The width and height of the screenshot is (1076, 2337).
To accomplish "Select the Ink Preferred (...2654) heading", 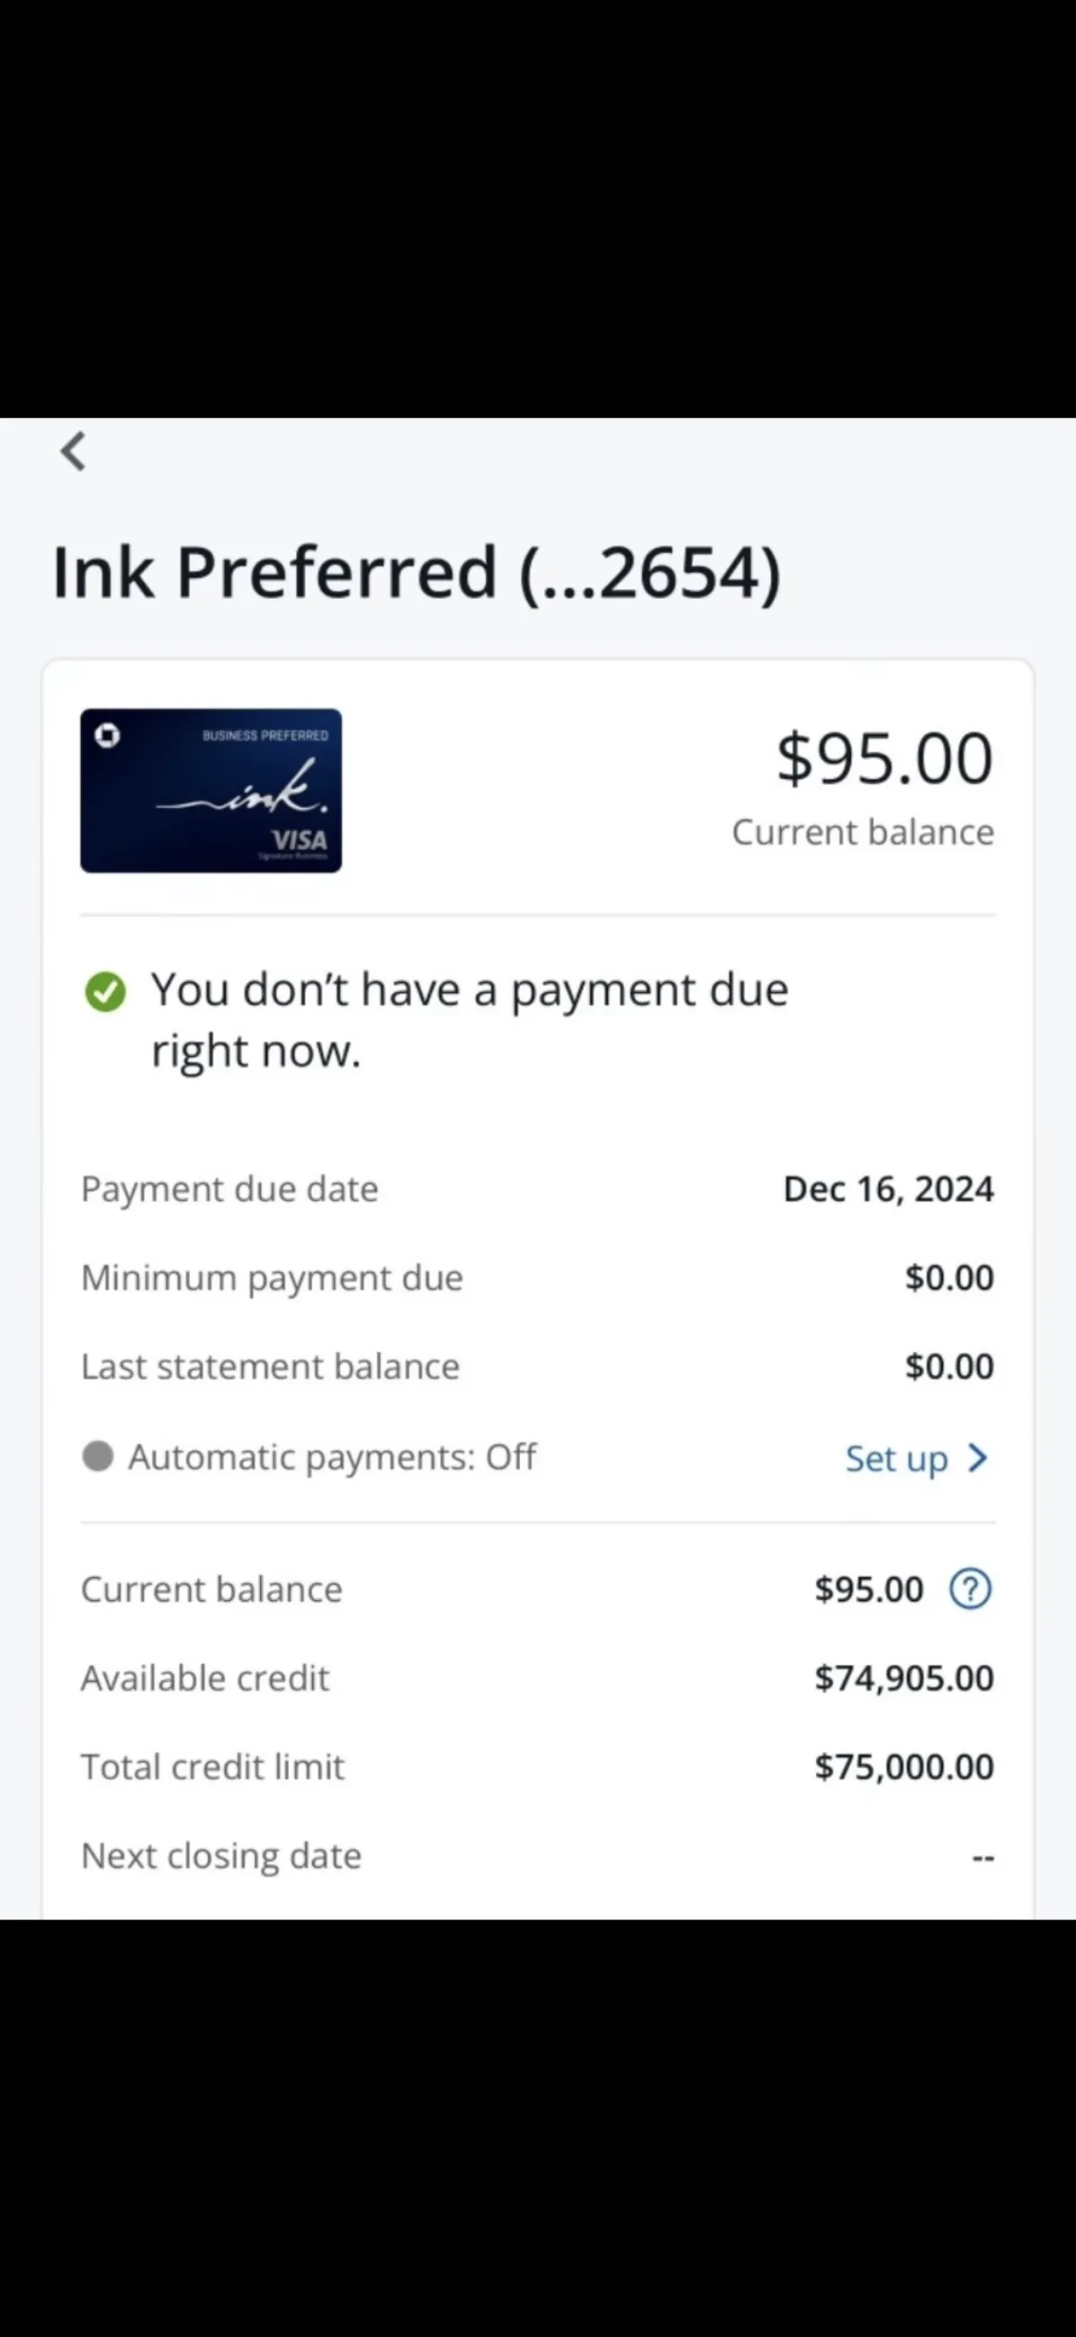I will click(x=416, y=573).
